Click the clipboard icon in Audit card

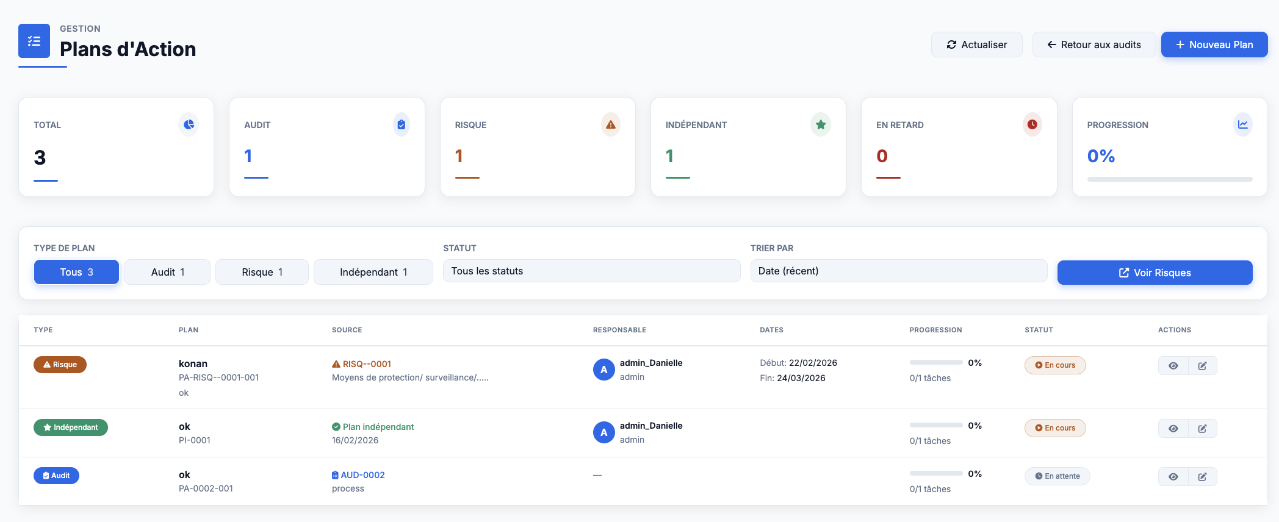pyautogui.click(x=401, y=124)
